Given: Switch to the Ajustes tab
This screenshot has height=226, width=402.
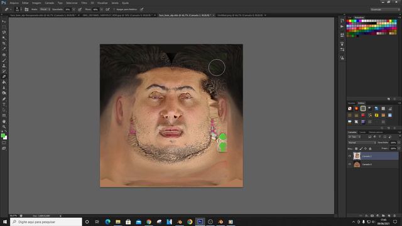Looking at the screenshot, I should click(352, 103).
